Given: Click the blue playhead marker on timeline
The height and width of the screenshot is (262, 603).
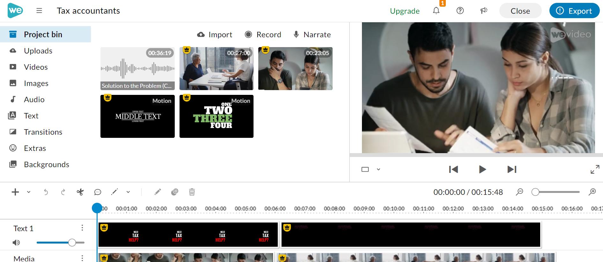Looking at the screenshot, I should coord(97,208).
